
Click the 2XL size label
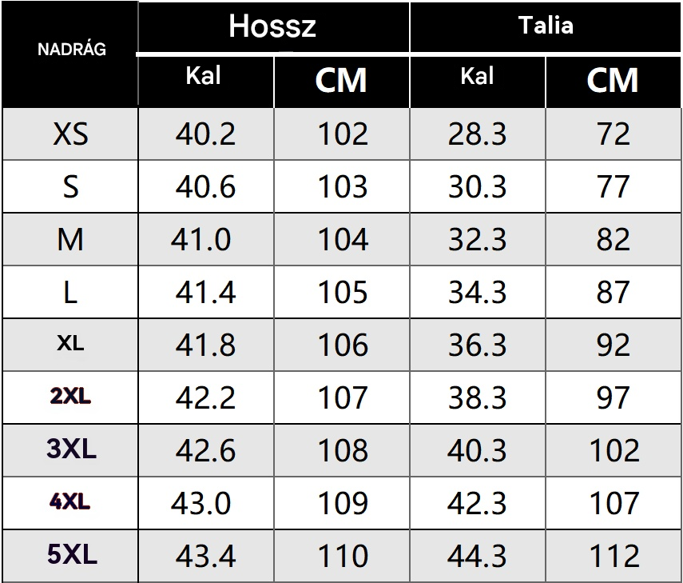coord(70,397)
